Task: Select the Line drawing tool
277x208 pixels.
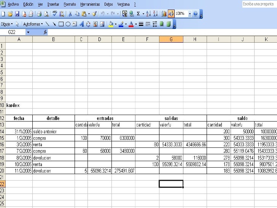Action: [x=47, y=24]
